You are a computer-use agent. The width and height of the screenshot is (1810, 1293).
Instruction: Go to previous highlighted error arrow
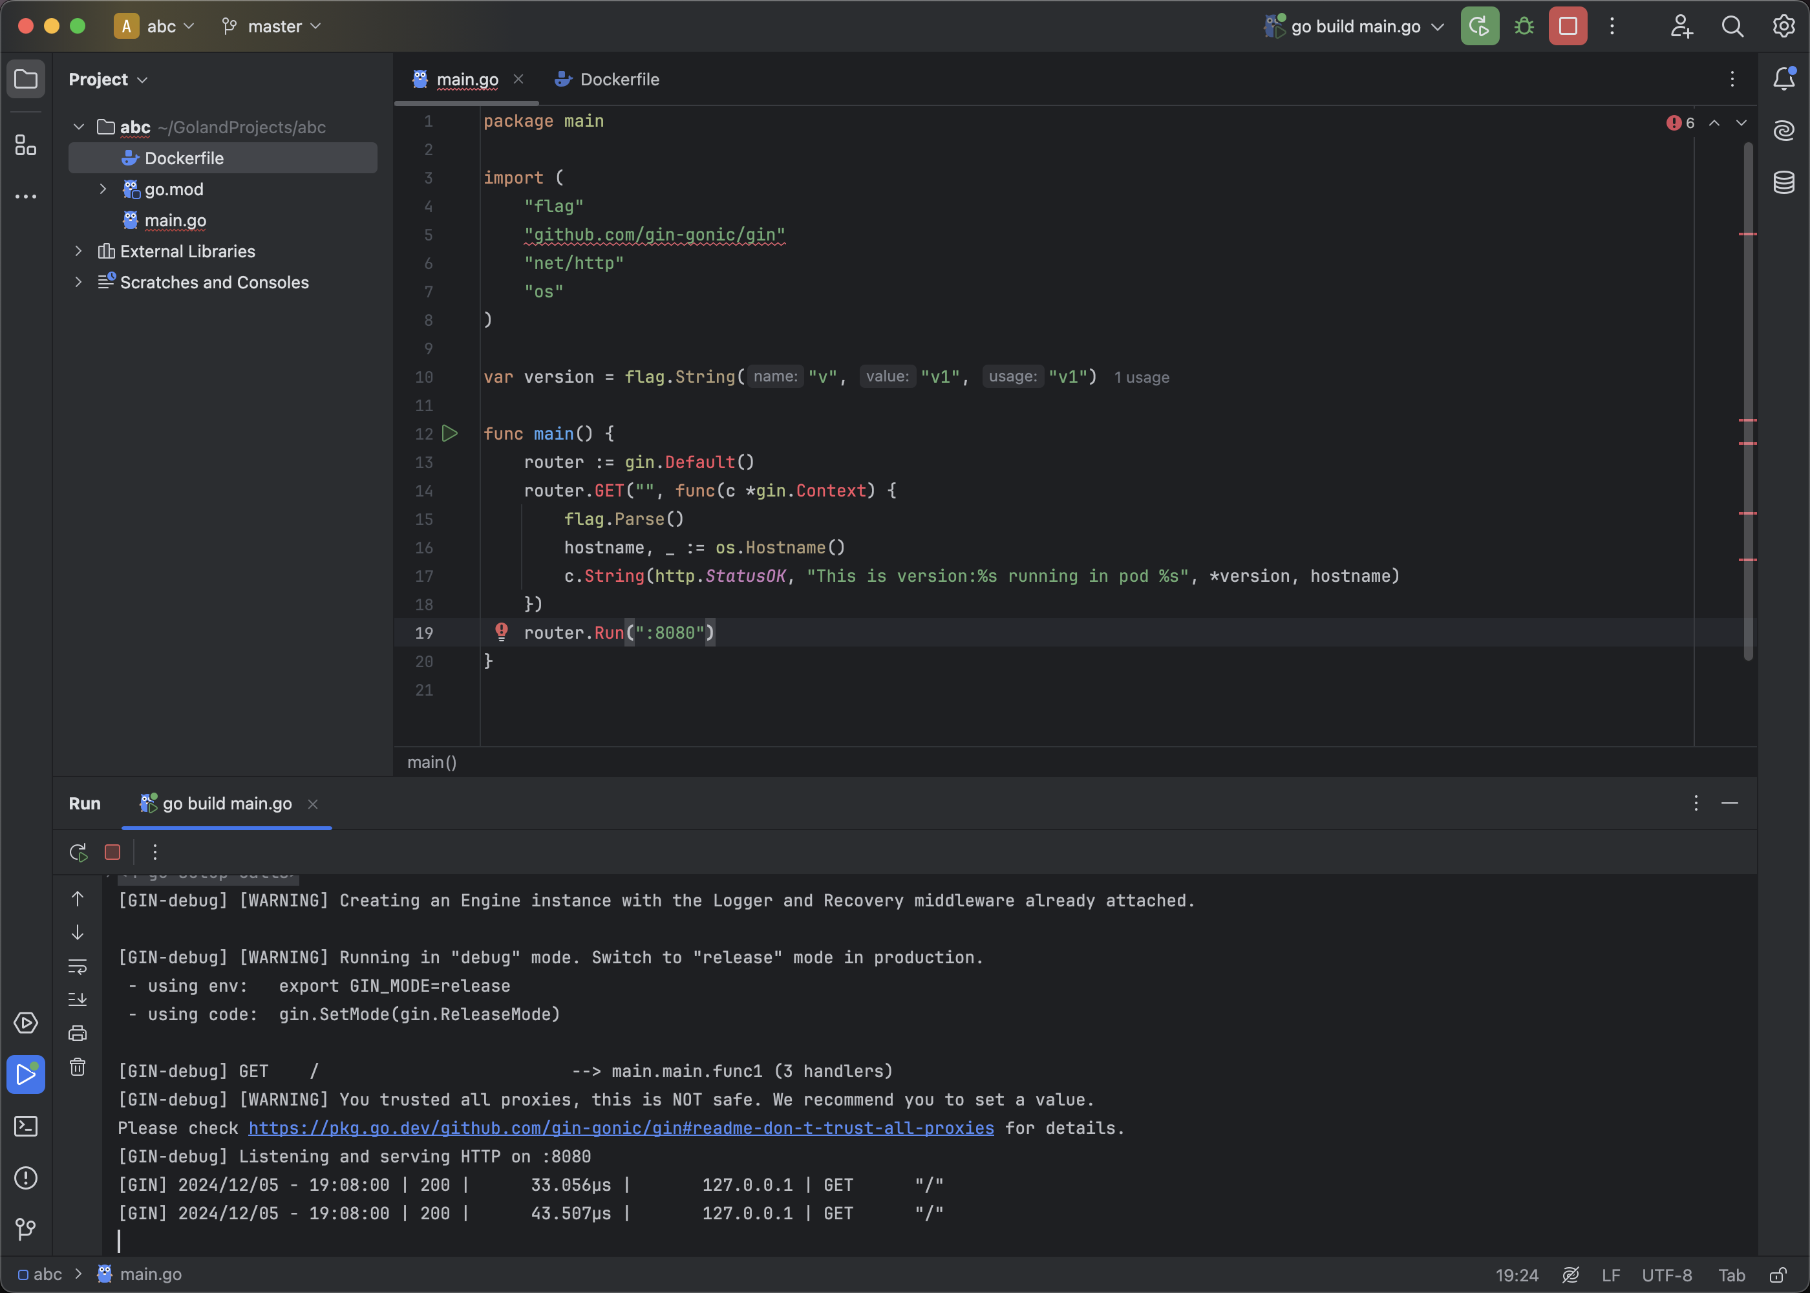(1714, 123)
